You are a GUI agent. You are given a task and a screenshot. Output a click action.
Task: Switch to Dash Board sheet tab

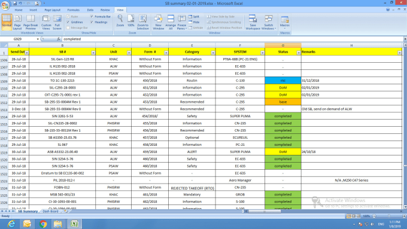[50, 212]
